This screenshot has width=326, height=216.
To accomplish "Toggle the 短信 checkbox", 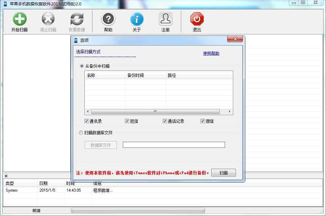I will pyautogui.click(x=127, y=121).
